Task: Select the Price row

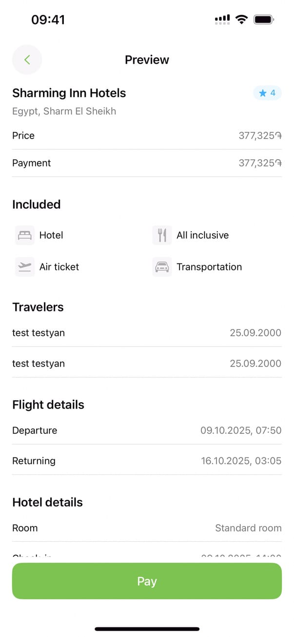Action: coord(147,136)
